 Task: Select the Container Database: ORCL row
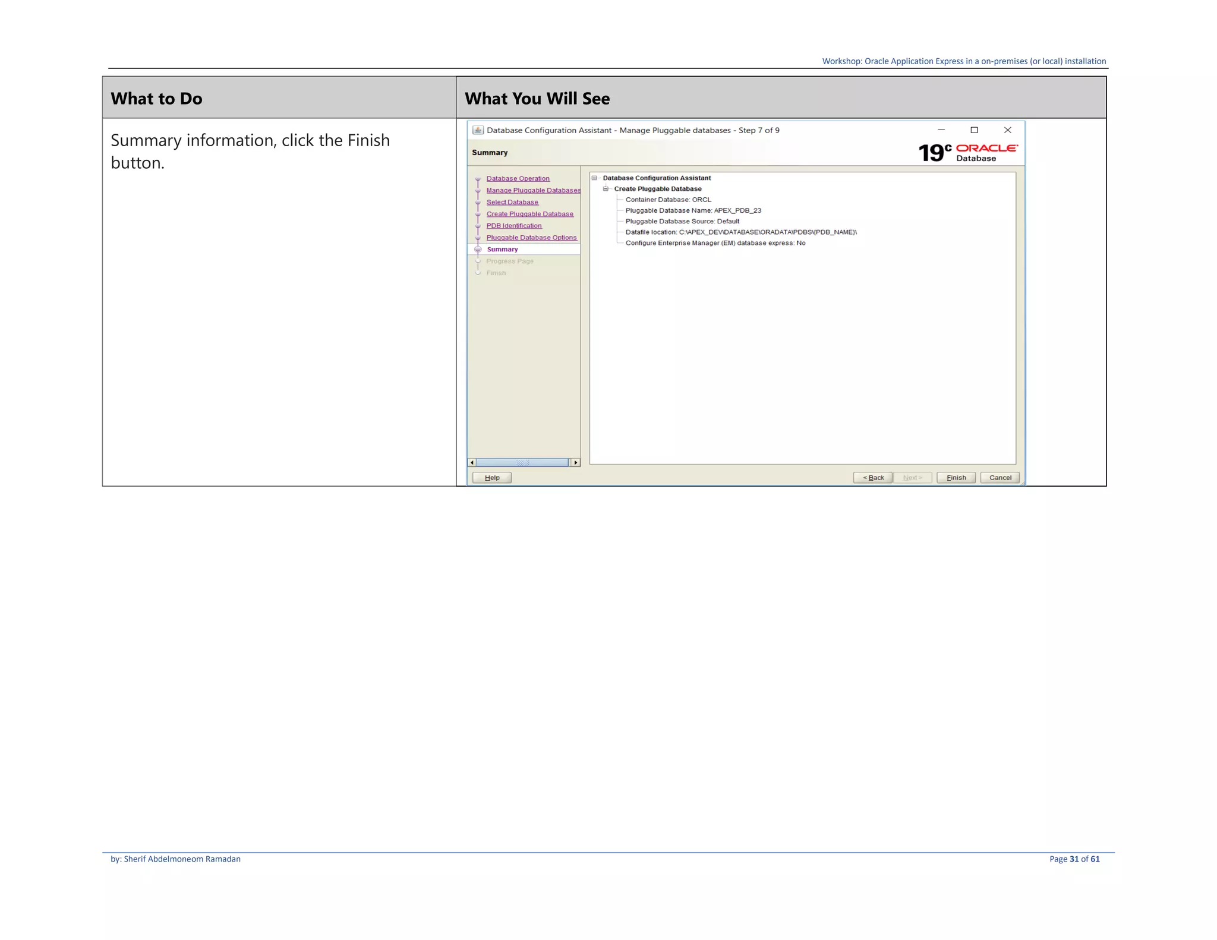pyautogui.click(x=669, y=200)
